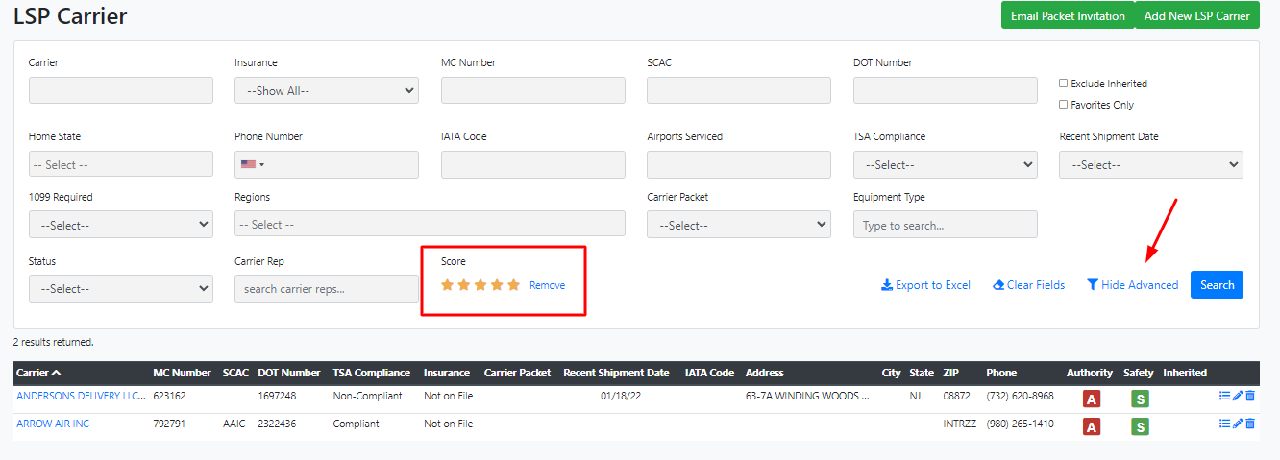
Task: Click the Clear Fields link
Action: click(1028, 285)
